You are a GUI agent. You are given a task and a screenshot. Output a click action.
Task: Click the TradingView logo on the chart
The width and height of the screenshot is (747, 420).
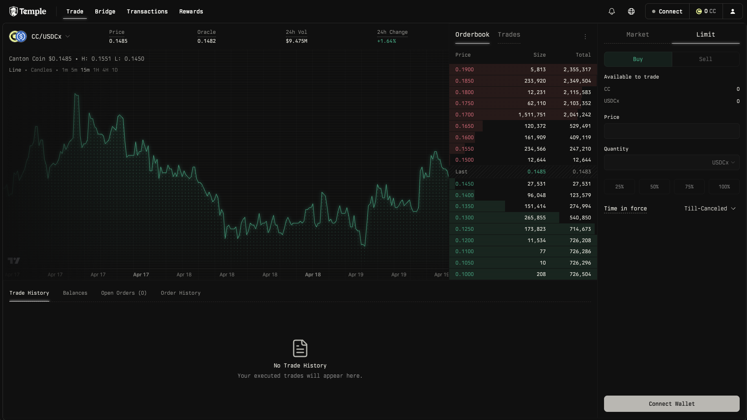13,260
